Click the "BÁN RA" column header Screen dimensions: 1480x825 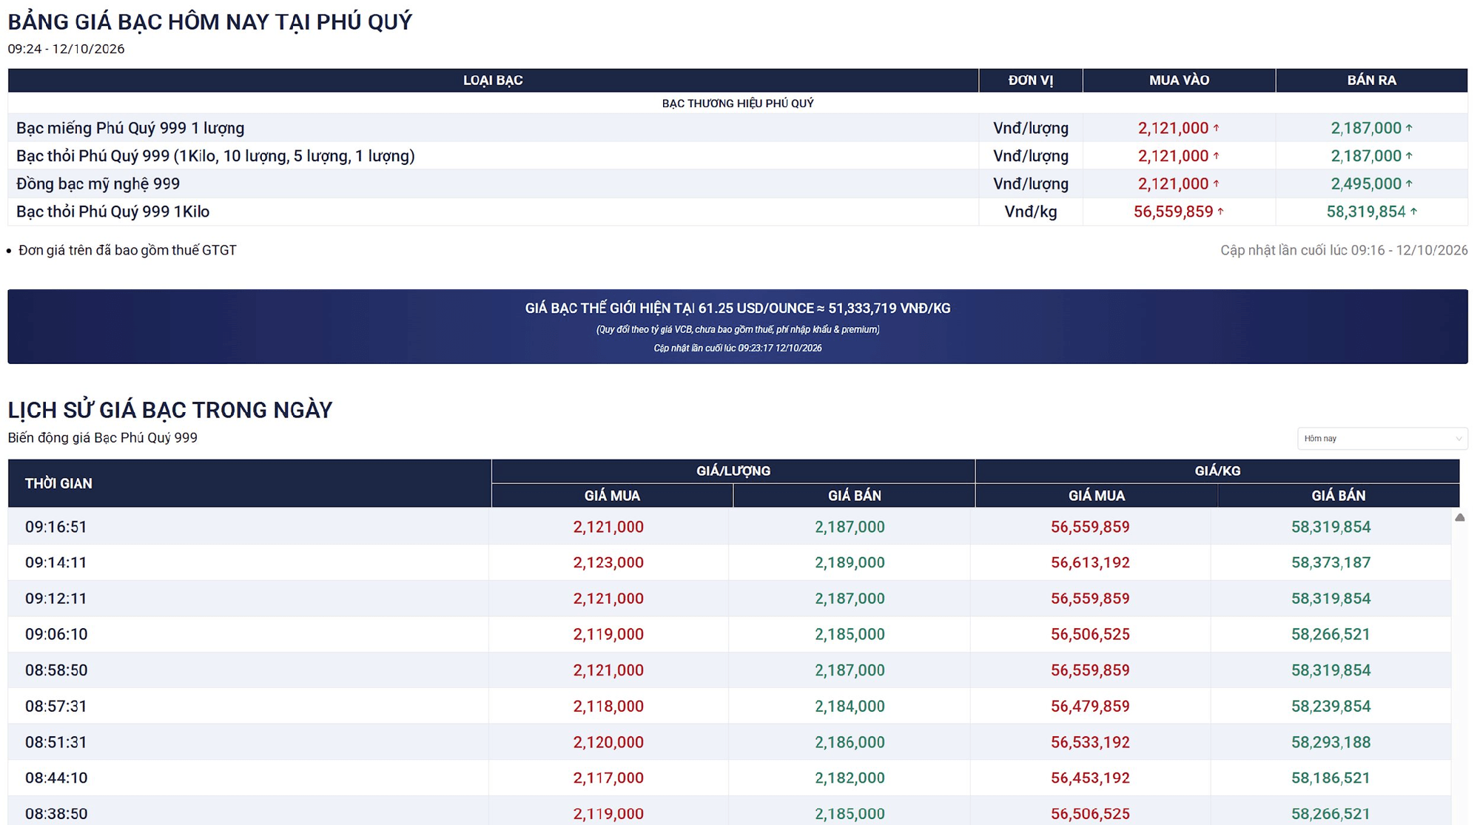(x=1371, y=80)
